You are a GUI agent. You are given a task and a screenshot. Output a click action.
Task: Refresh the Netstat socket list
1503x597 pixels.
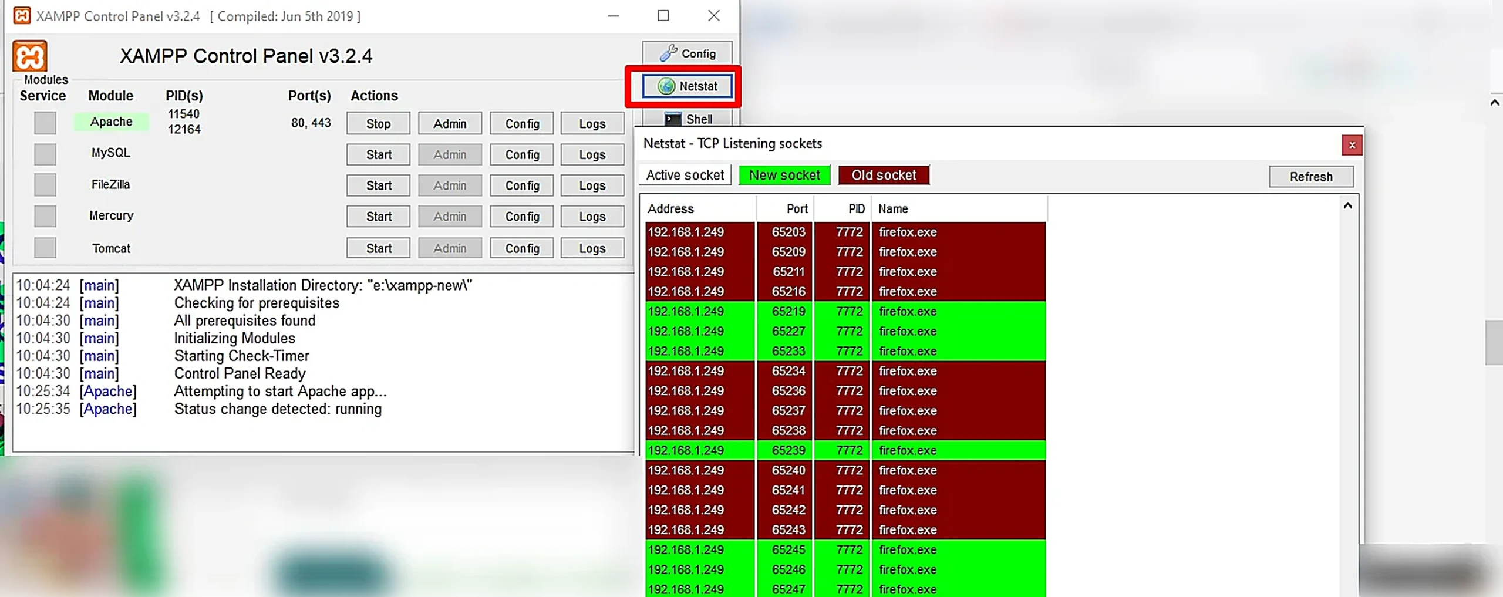pyautogui.click(x=1311, y=177)
